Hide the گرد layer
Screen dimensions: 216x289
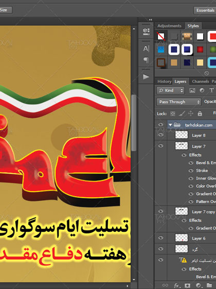[x=160, y=249]
